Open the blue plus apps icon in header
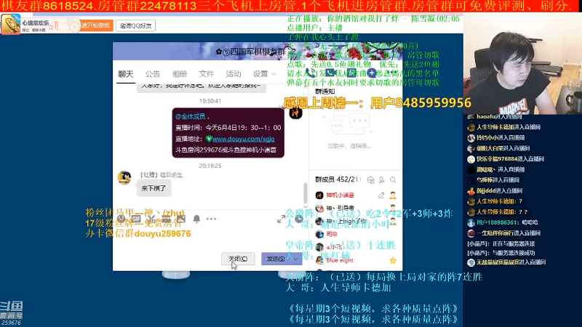 (x=372, y=73)
